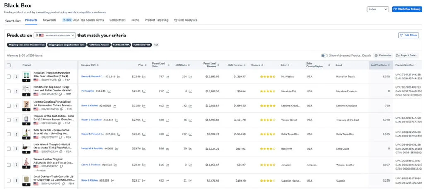Open row menu for Bella Terra Oils
Screen dimensions: 424x189
16,134
